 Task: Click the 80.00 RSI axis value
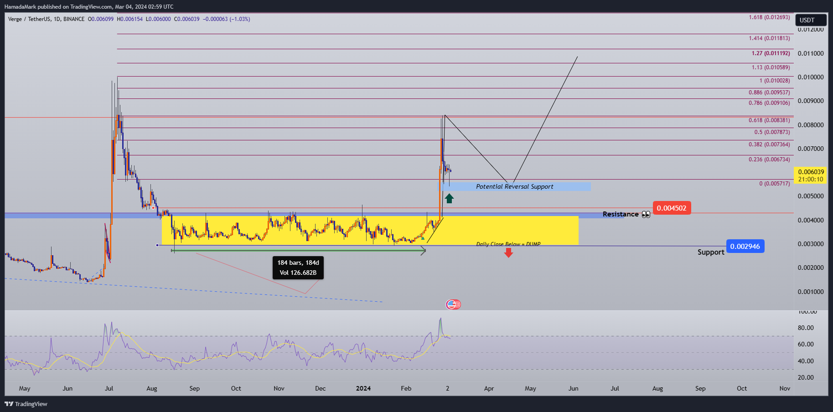(806, 328)
